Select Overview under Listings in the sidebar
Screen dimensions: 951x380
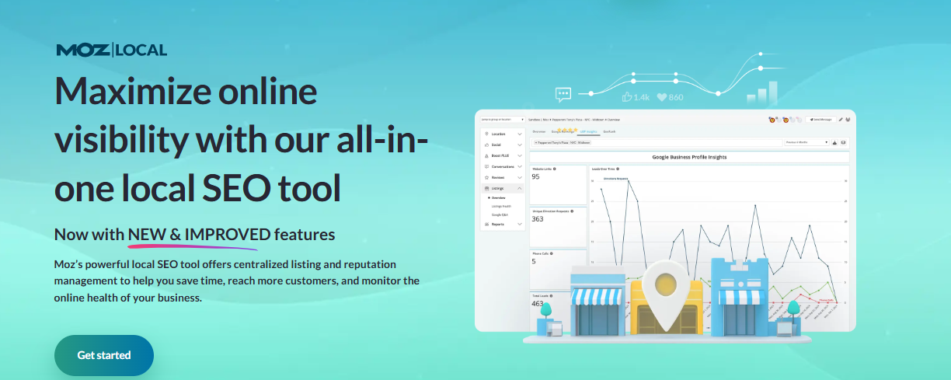497,197
